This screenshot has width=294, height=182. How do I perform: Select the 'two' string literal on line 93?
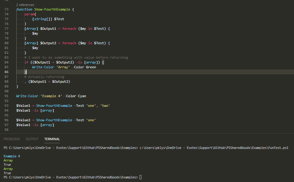point(106,105)
